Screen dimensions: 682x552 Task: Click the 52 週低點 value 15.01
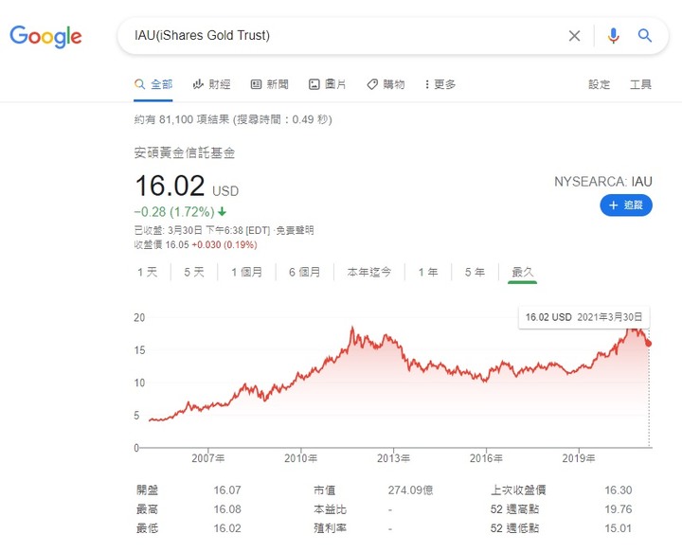[x=618, y=528]
